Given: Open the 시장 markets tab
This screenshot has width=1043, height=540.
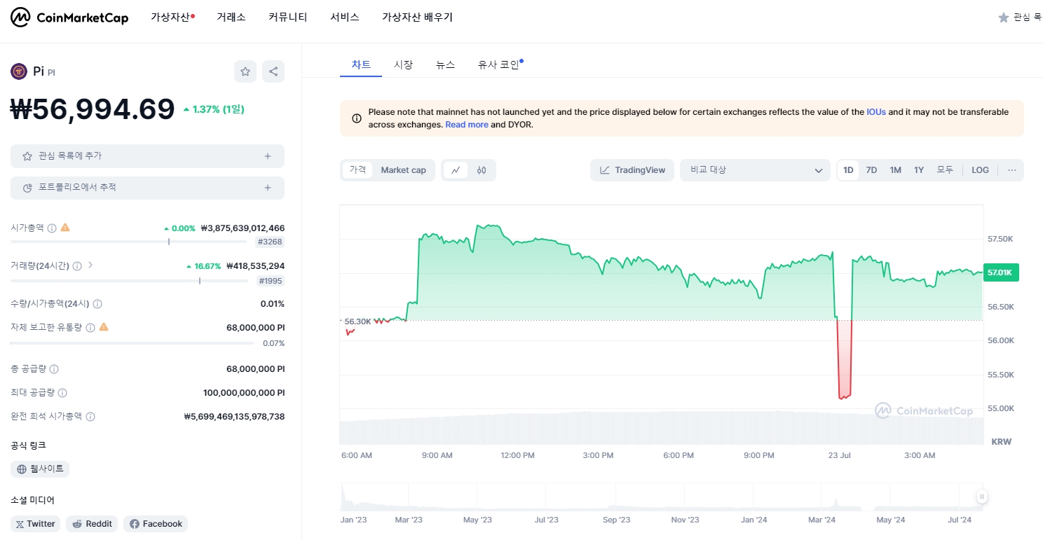Looking at the screenshot, I should click(403, 64).
